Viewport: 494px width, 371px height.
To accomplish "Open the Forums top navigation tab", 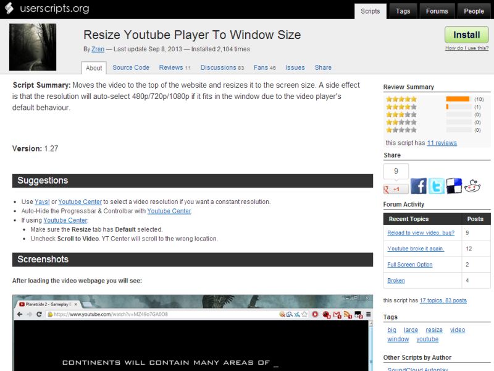I will tap(437, 11).
